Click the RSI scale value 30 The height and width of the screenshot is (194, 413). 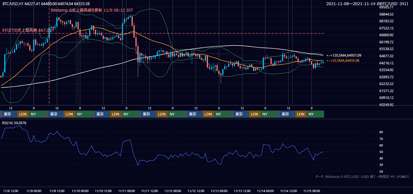coord(381,165)
